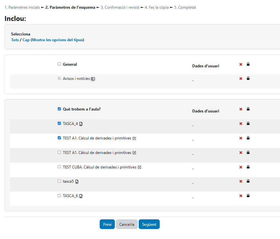The image size is (280, 239).
Task: Click the forum icon next to Avisos i notícies
Action: click(x=93, y=79)
